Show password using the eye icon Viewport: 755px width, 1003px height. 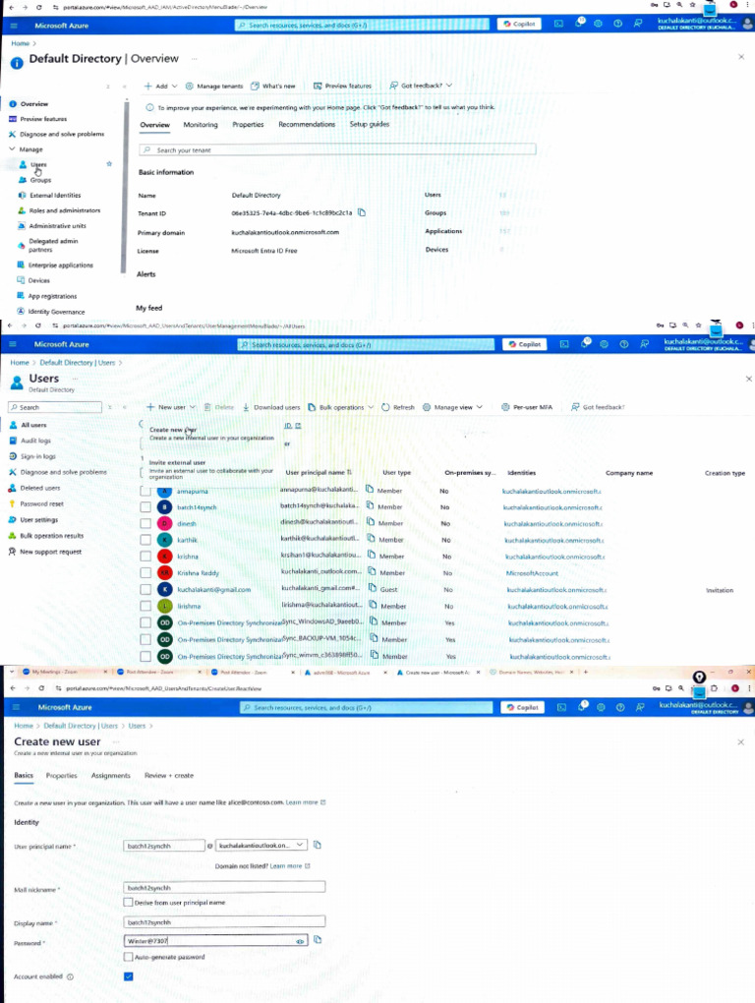click(300, 941)
